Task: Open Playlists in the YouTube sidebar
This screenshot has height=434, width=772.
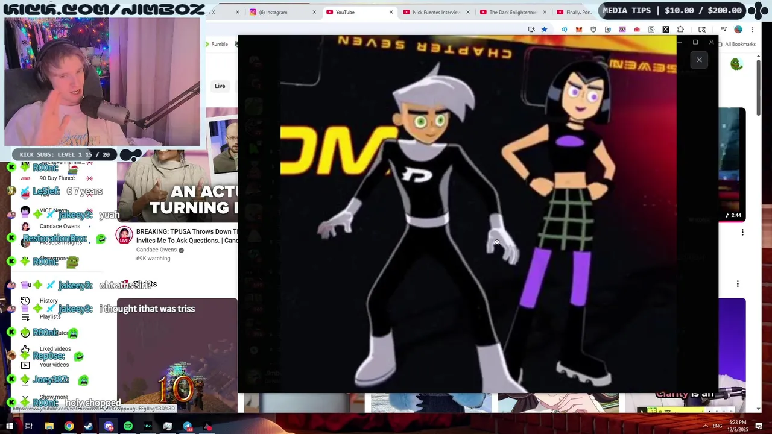Action: coord(50,316)
